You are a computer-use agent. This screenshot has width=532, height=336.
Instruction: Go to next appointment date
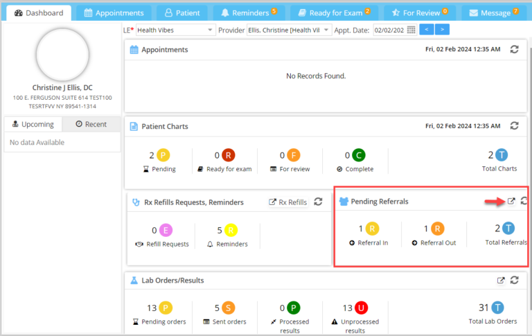(442, 30)
